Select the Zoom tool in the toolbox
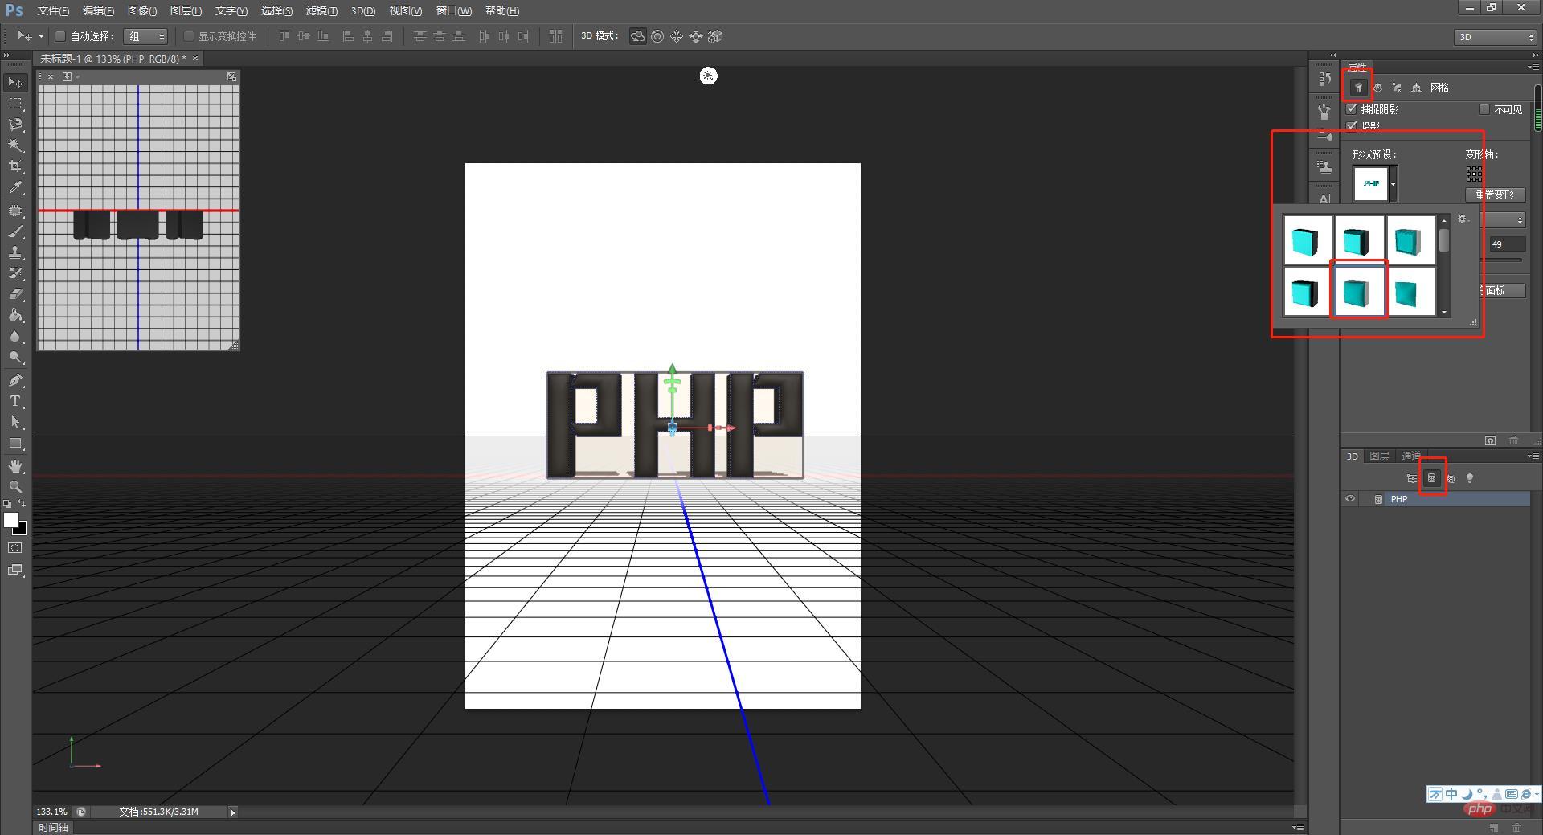The height and width of the screenshot is (835, 1543). (15, 487)
